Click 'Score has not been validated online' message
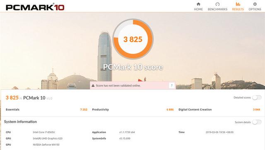The image size is (265, 150). click(118, 86)
